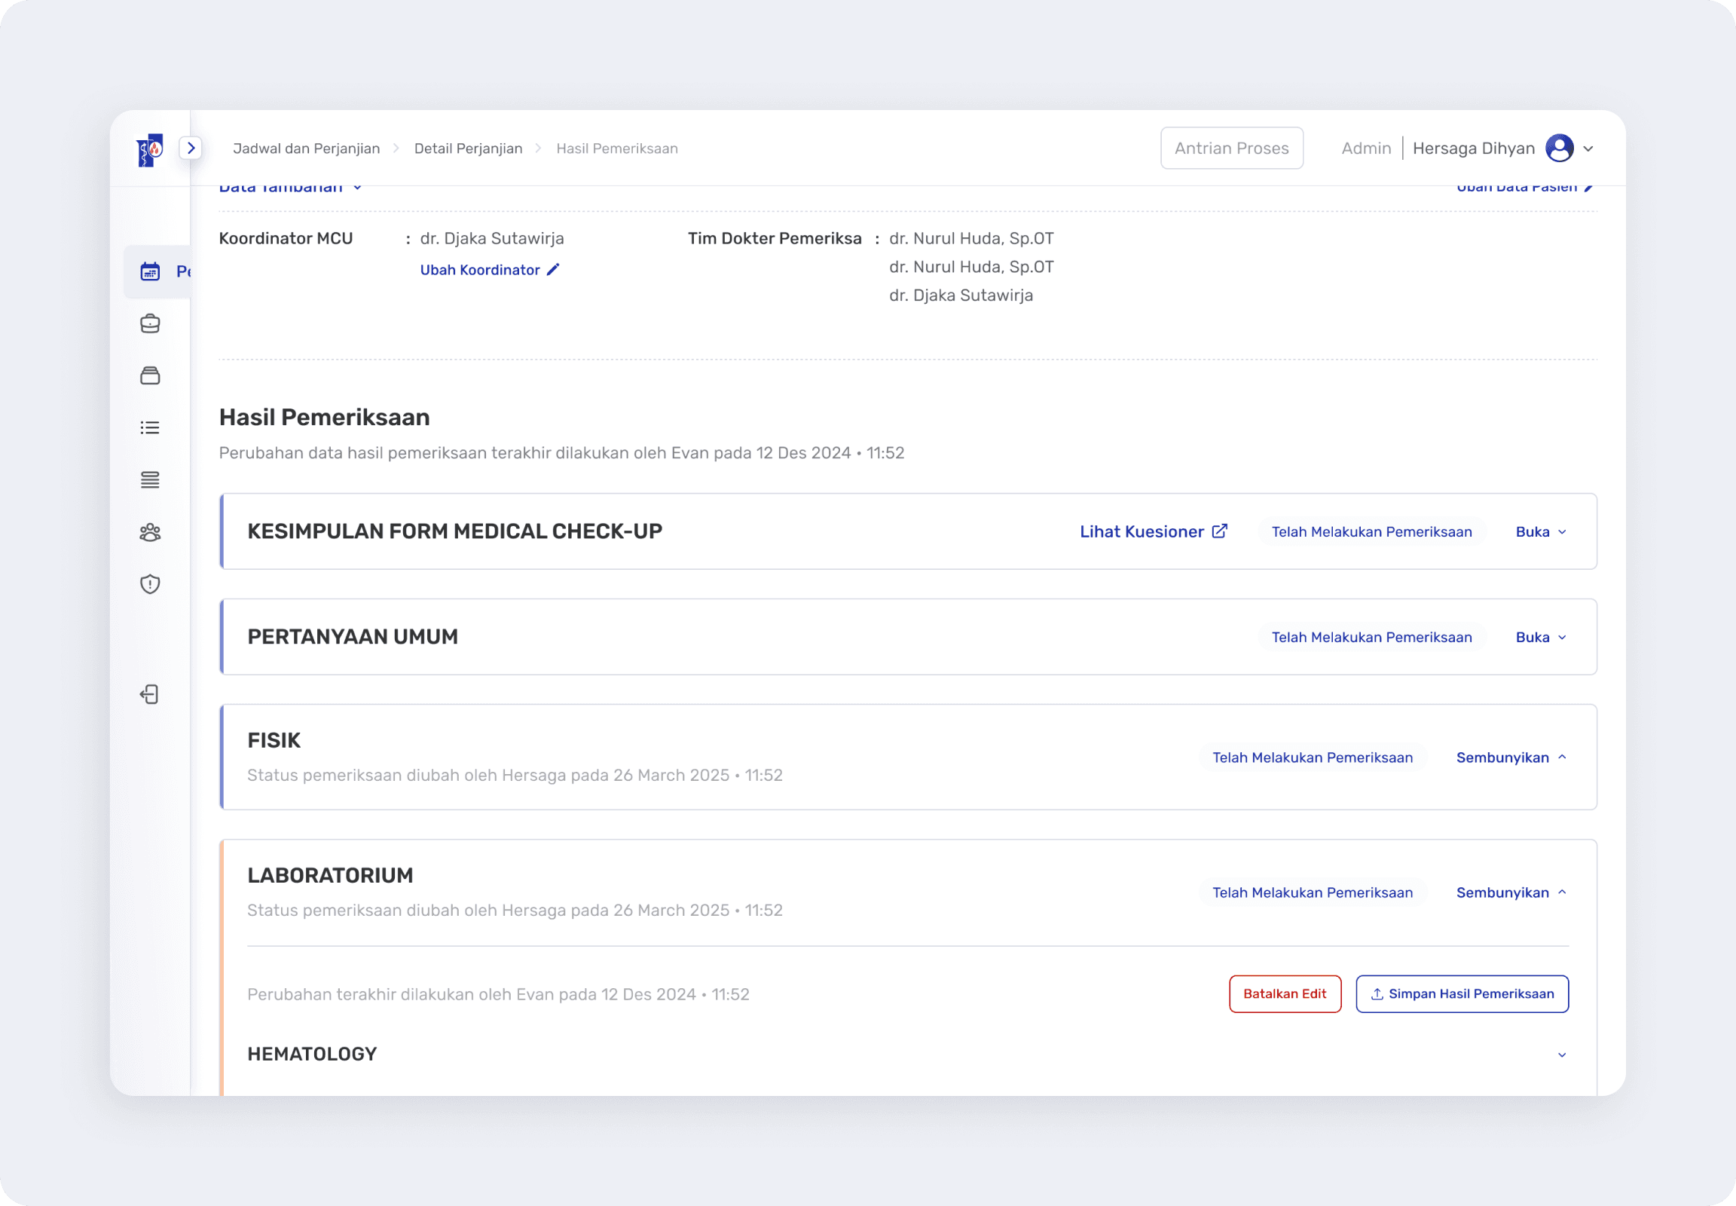Click Simpan Hasil Pemeriksaan button
The height and width of the screenshot is (1206, 1736).
pos(1462,993)
